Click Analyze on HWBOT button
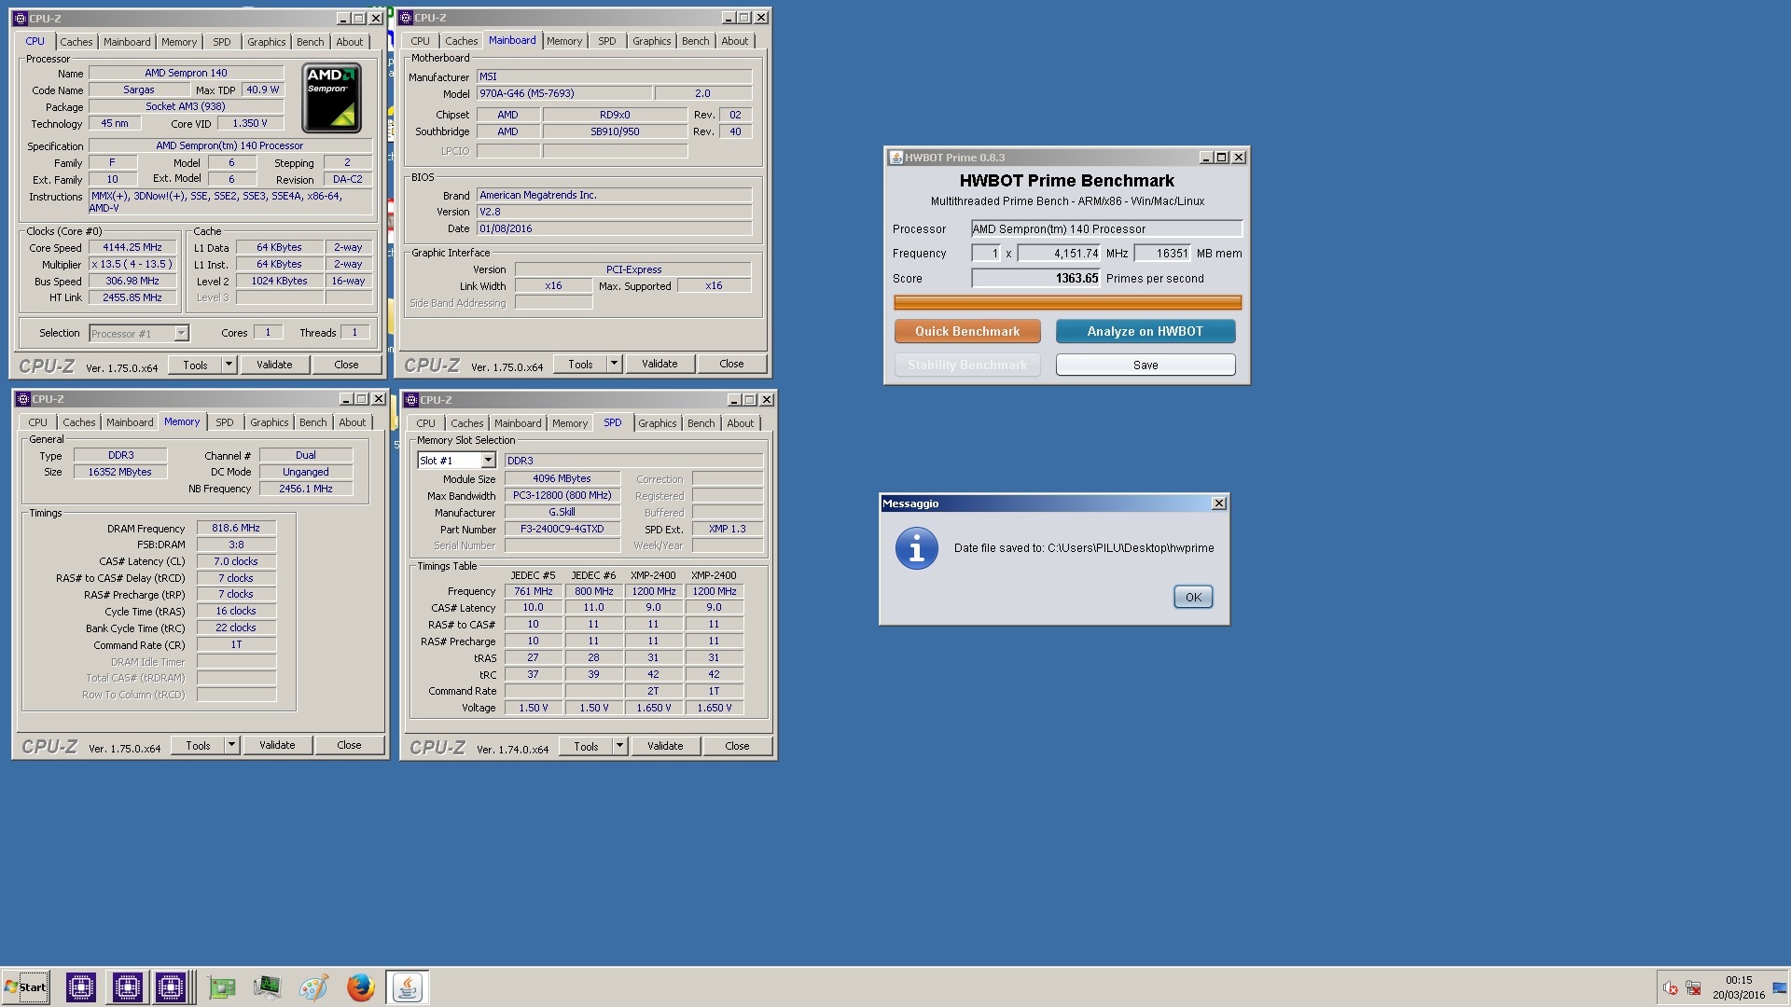The height and width of the screenshot is (1007, 1791). tap(1145, 331)
